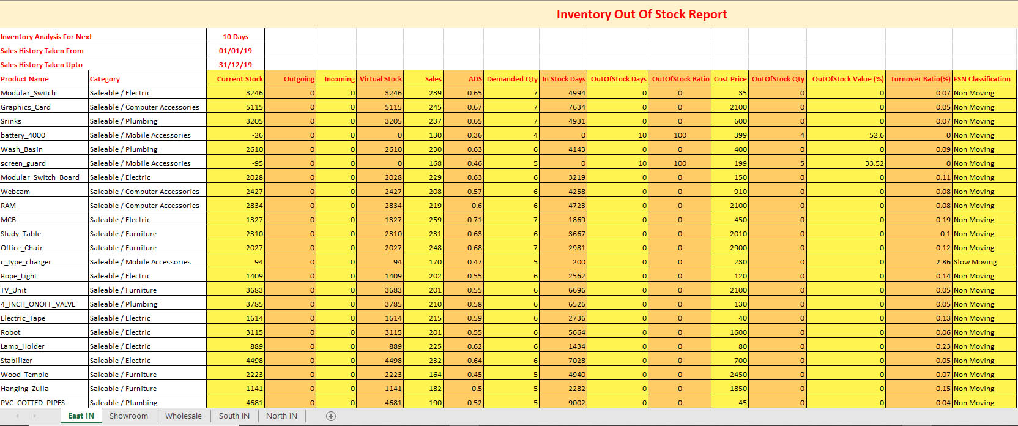Open the Showroom sheet tab
1018x426 pixels.
[128, 416]
